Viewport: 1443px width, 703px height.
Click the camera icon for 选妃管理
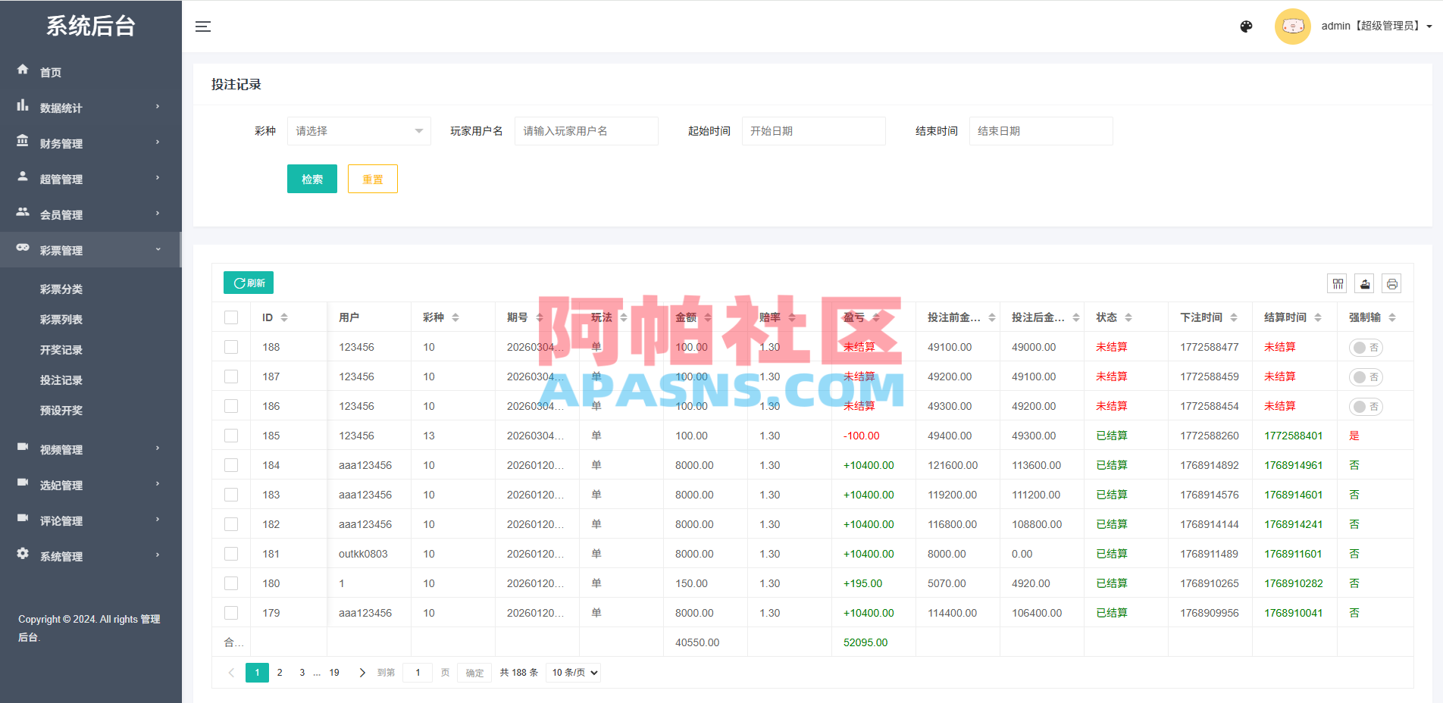[23, 483]
